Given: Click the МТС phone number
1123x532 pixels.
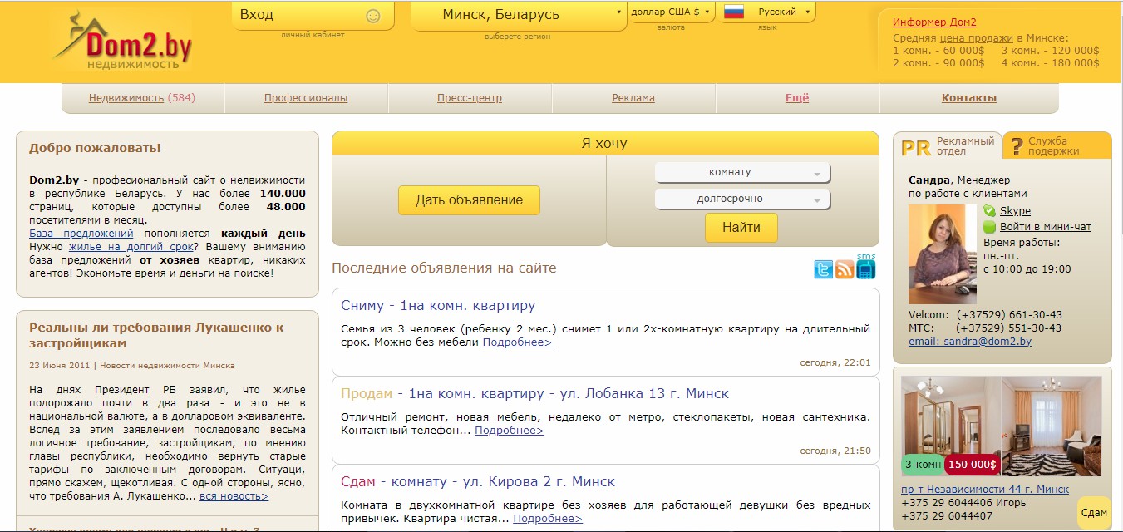Looking at the screenshot, I should (x=1009, y=328).
